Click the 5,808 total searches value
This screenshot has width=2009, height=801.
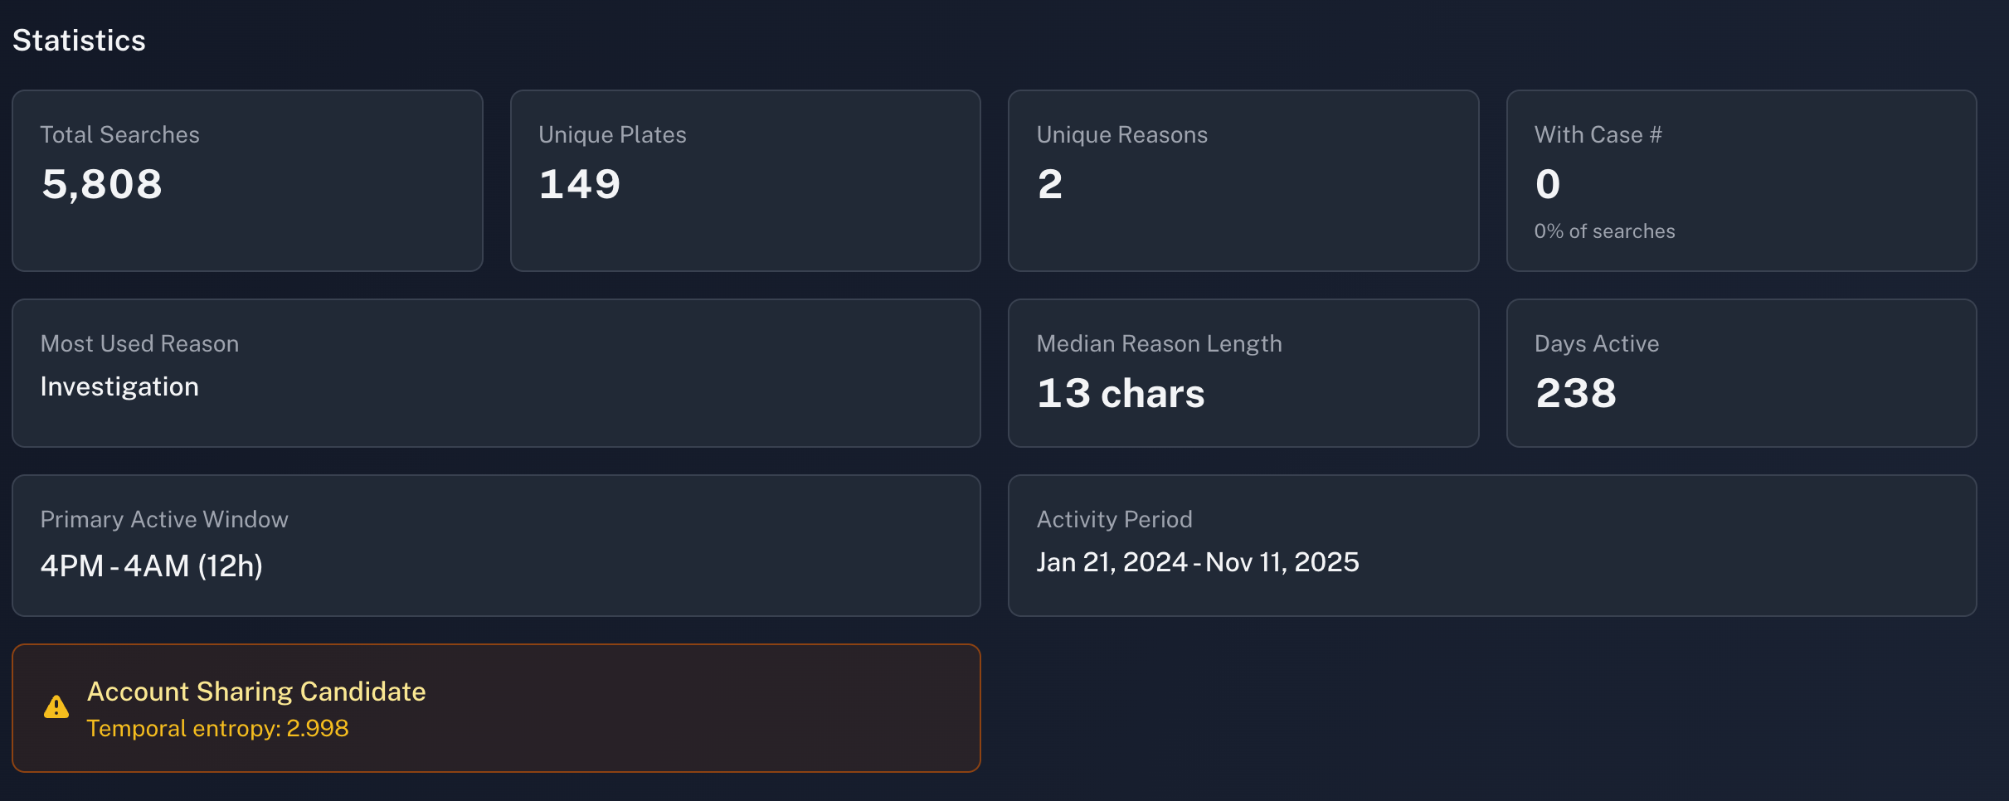pyautogui.click(x=102, y=184)
